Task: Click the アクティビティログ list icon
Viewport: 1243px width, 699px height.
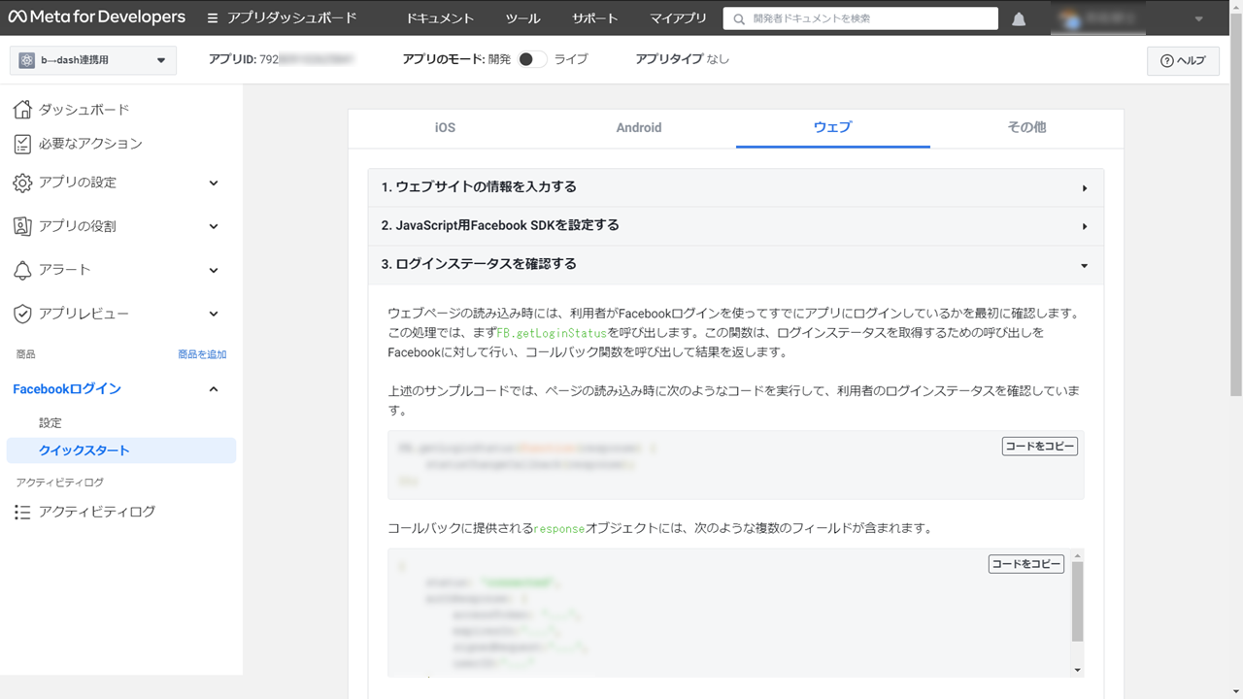Action: click(22, 512)
